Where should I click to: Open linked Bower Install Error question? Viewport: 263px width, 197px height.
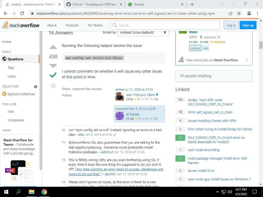point(201,171)
